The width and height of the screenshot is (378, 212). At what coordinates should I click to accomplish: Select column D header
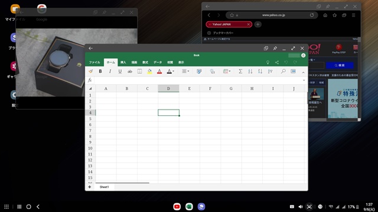pyautogui.click(x=168, y=88)
